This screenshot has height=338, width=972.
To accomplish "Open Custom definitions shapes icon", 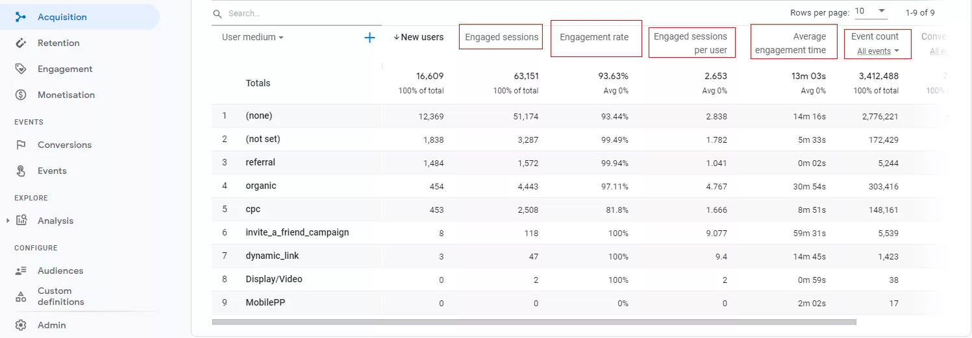I will (21, 296).
